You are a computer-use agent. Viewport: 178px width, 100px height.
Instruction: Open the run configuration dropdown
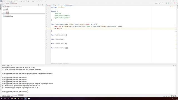160,3
